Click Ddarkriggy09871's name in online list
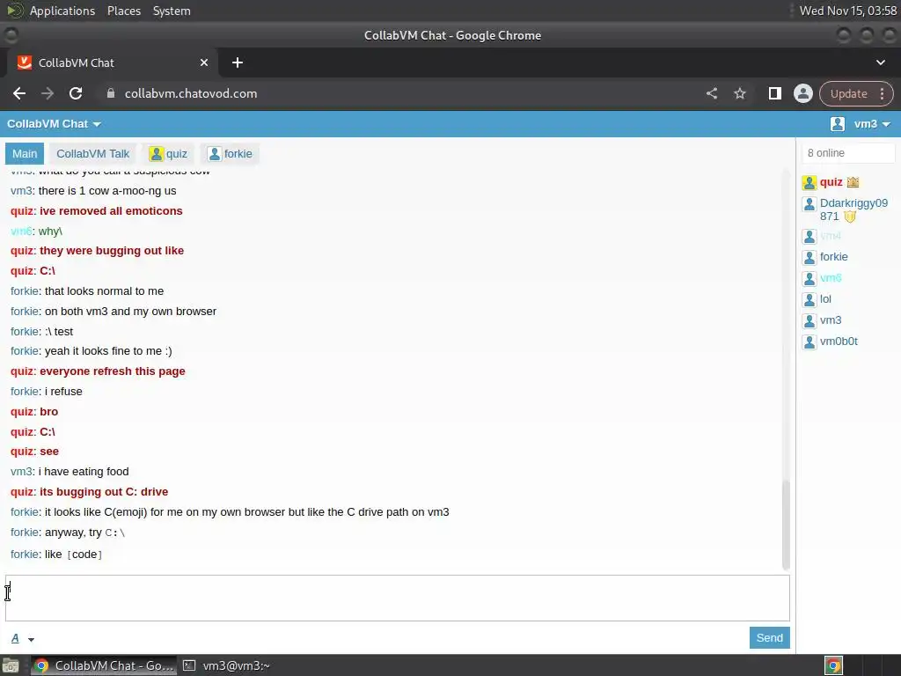The image size is (901, 676). pyautogui.click(x=853, y=209)
